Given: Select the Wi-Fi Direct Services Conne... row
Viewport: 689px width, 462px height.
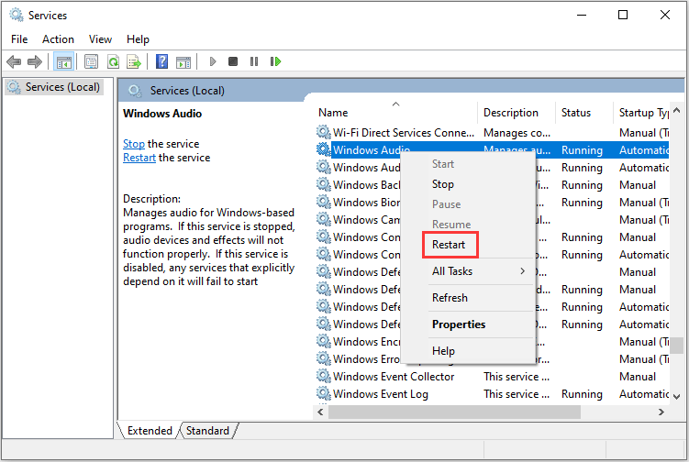Looking at the screenshot, I should [x=492, y=132].
